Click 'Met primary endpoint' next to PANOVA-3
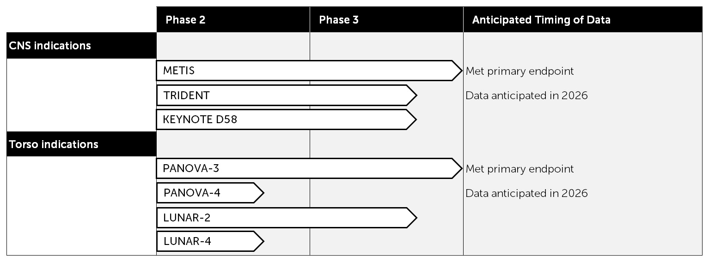 pos(520,169)
